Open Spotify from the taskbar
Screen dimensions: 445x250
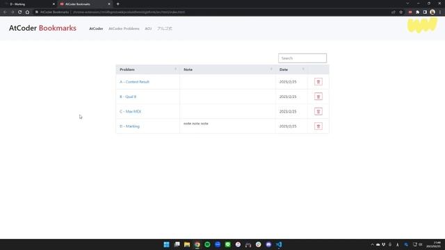pos(207,244)
